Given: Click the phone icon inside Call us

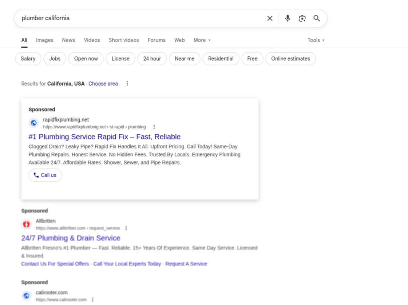Looking at the screenshot, I should [36, 175].
